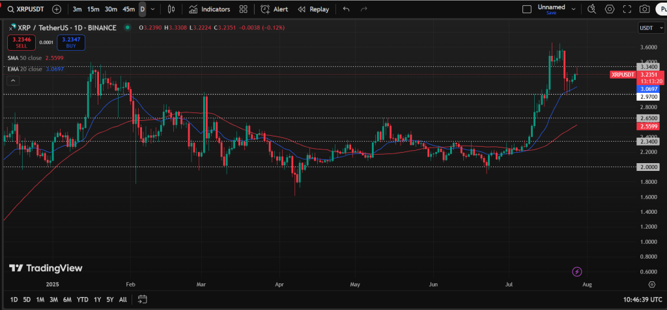Select the 1M date range

click(40, 300)
